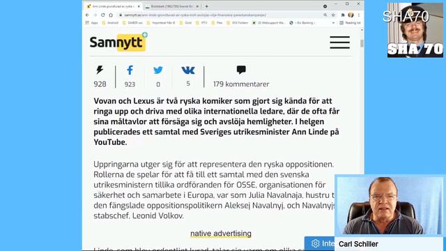
Task: Click the settings gear button beside webcam
Action: pyautogui.click(x=319, y=243)
